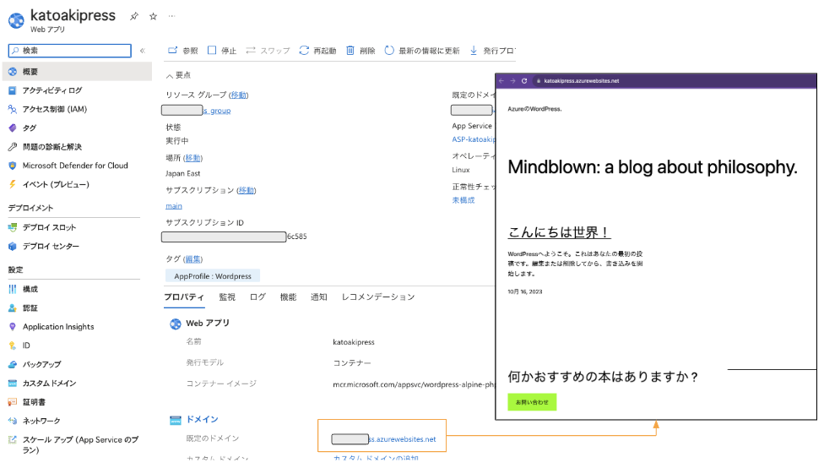824x468 pixels.
Task: Click browser forward arrow in WordPress window
Action: pos(512,81)
